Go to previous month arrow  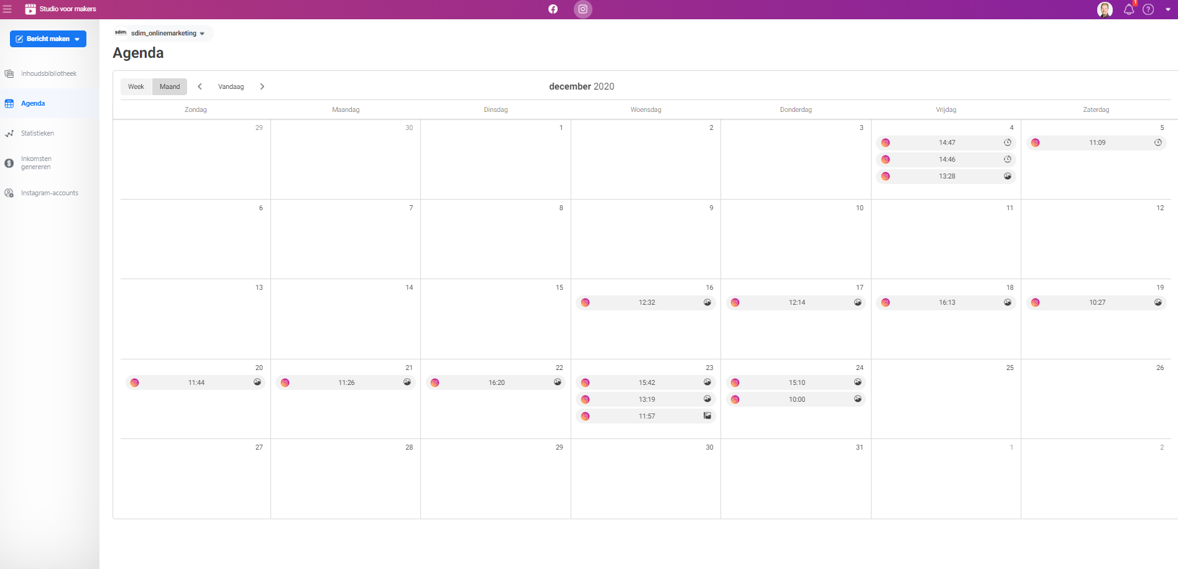[x=200, y=86]
